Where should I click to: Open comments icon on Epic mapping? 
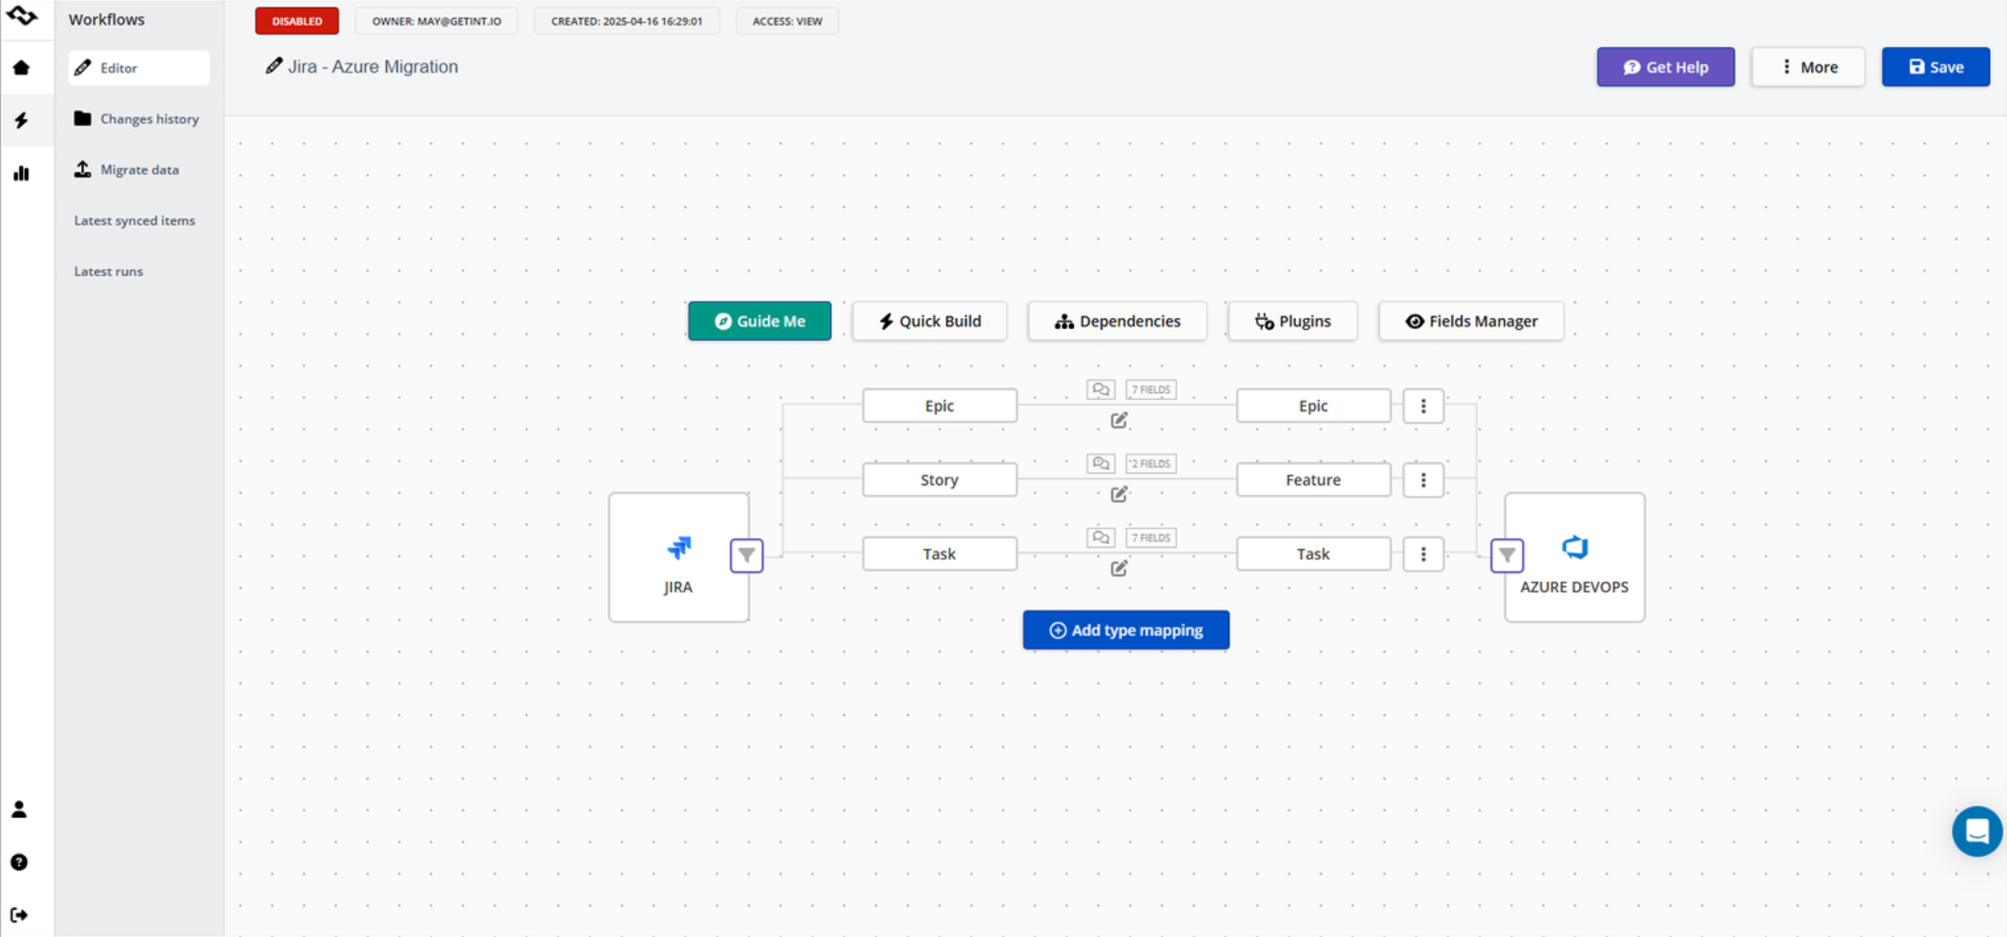pos(1100,389)
